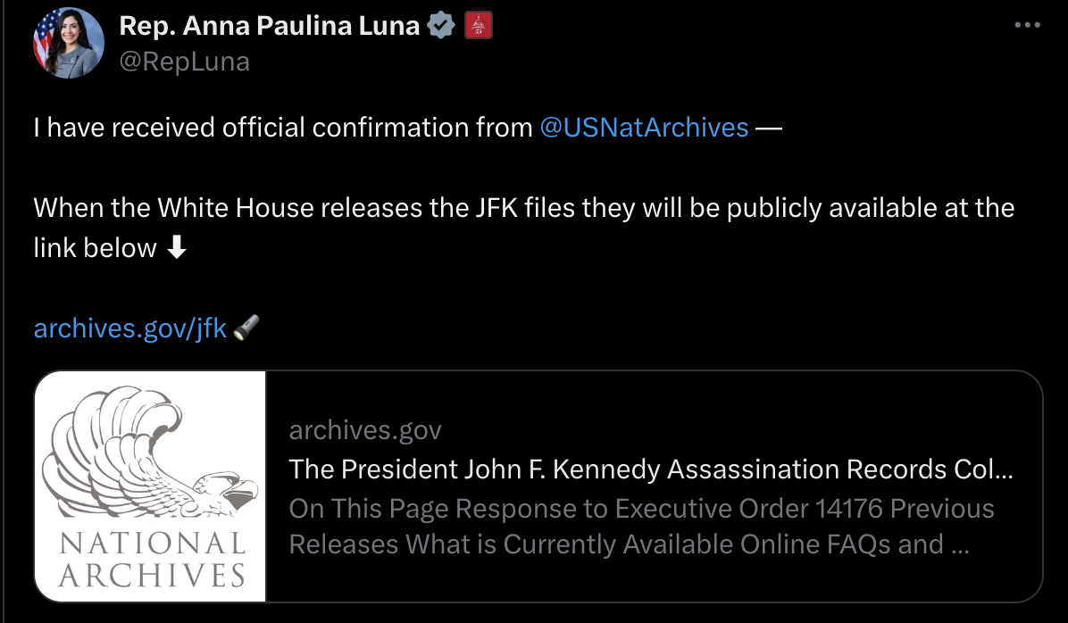The image size is (1068, 623).
Task: Open the three-dot more options menu
Action: tap(1028, 26)
